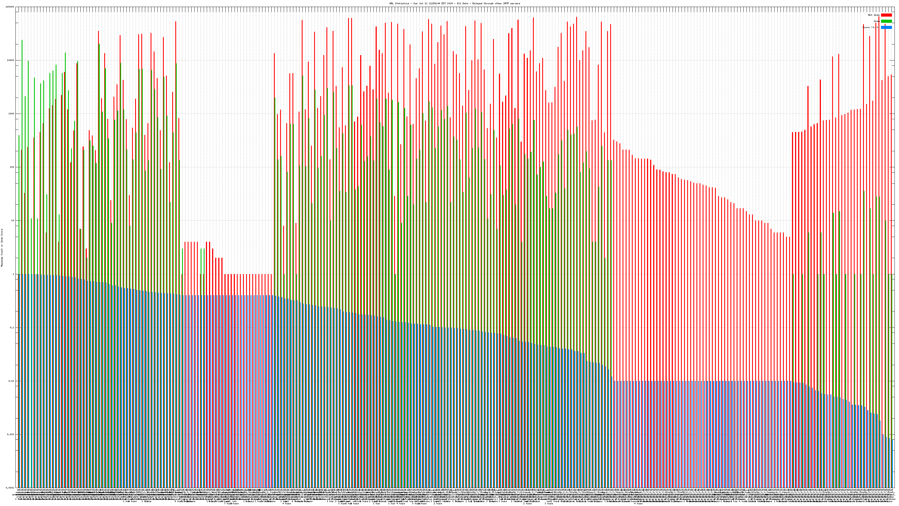Click the 100000 y-axis tick label
The image size is (899, 506).
point(10,7)
